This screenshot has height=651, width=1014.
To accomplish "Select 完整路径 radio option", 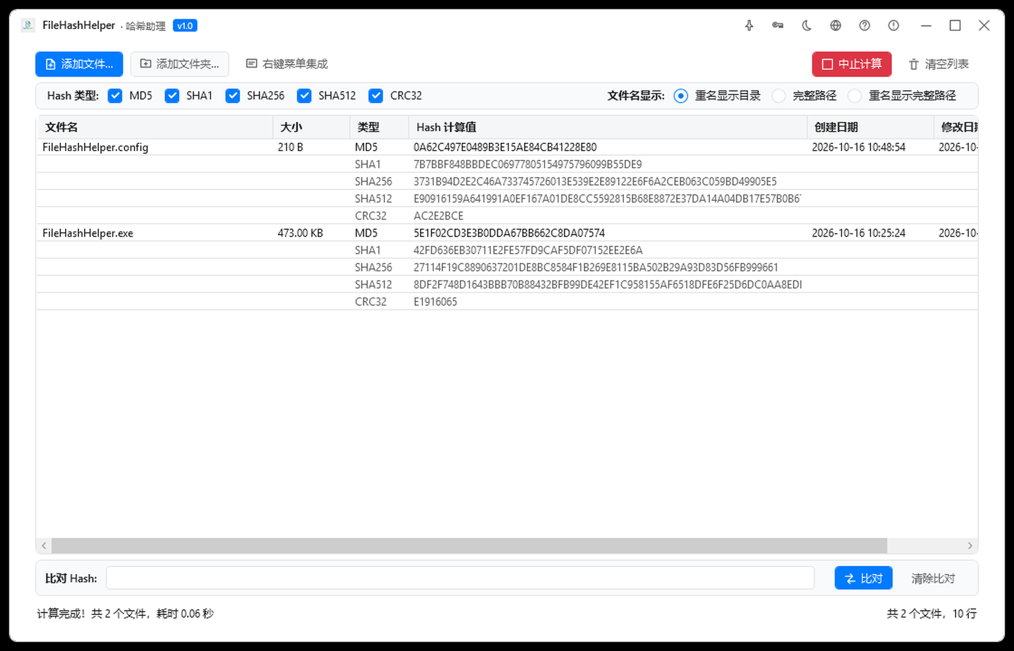I will tap(779, 96).
